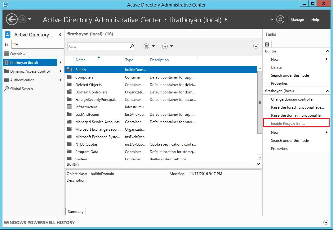Open Global Search

tap(21, 89)
